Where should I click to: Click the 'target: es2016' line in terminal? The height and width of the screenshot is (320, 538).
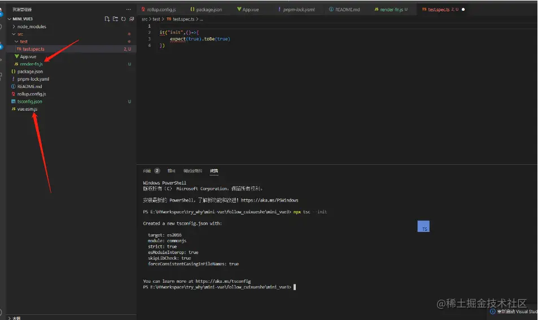pos(165,235)
